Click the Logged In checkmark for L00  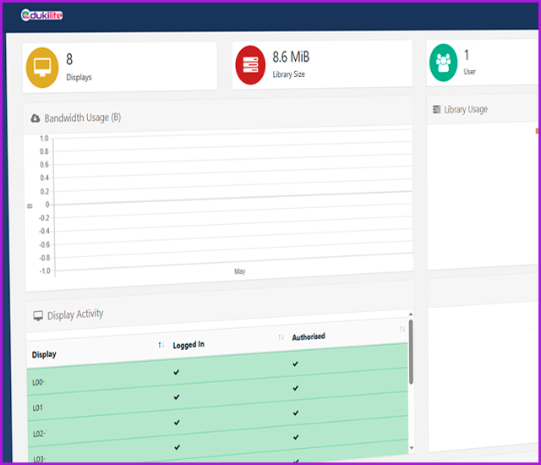[177, 372]
